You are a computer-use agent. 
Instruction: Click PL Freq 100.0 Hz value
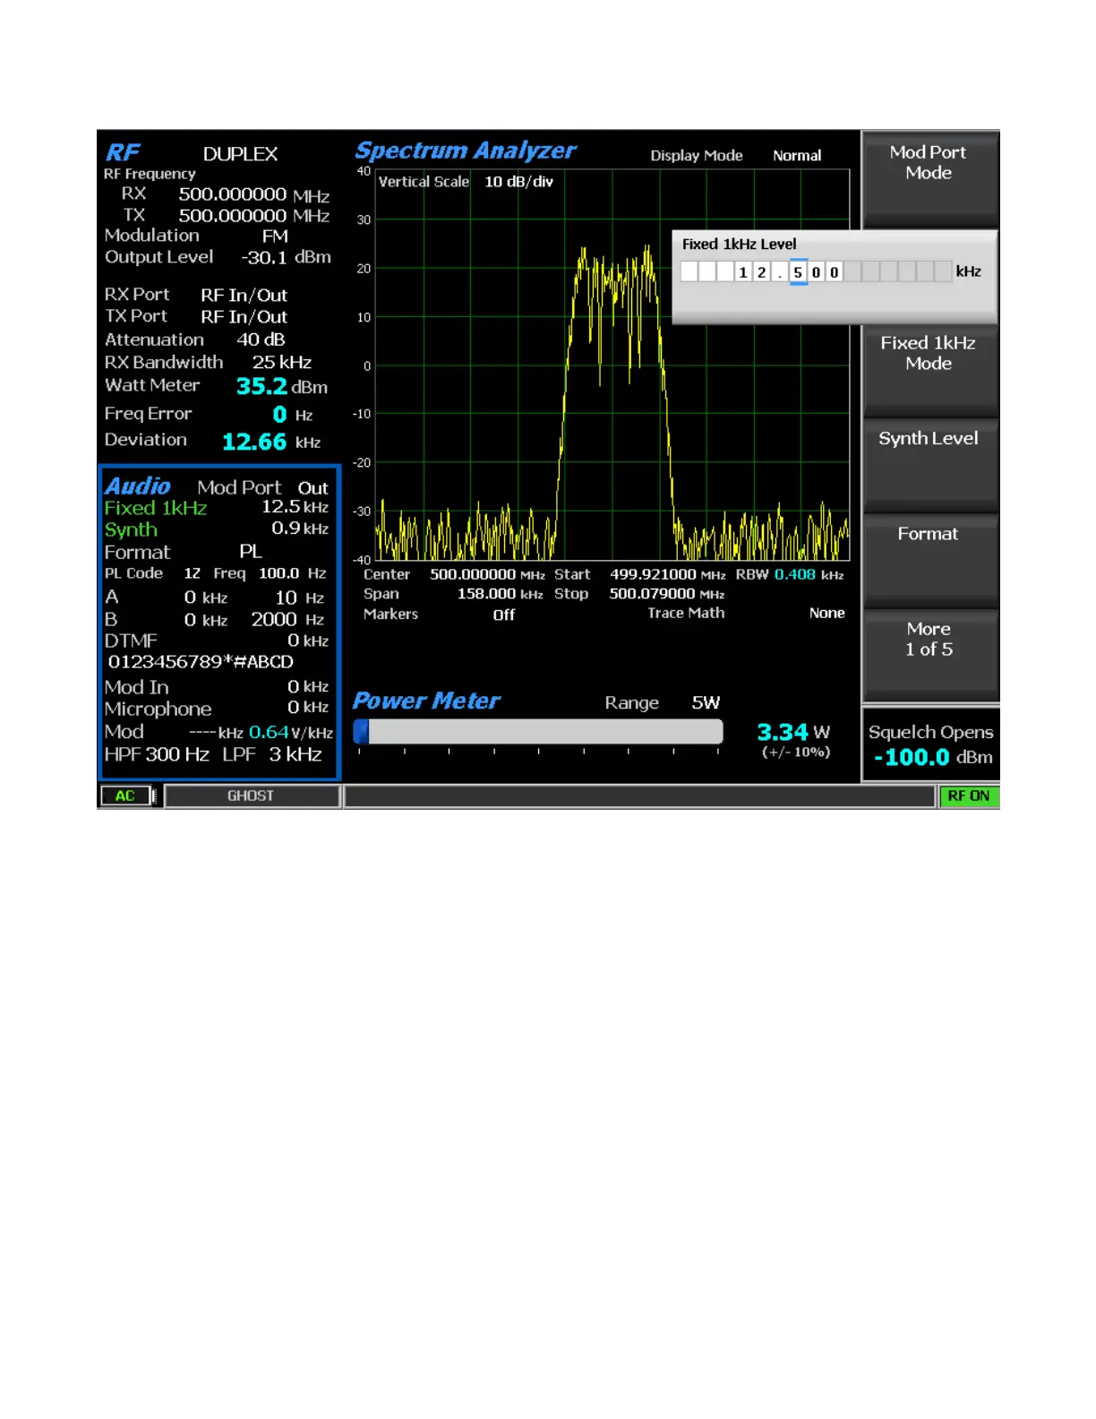292,573
